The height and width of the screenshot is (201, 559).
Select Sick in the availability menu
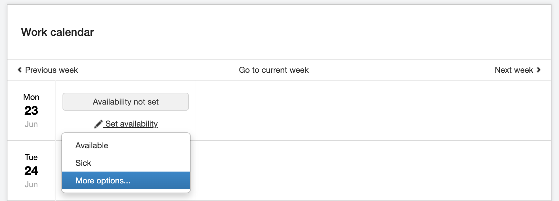pos(83,163)
